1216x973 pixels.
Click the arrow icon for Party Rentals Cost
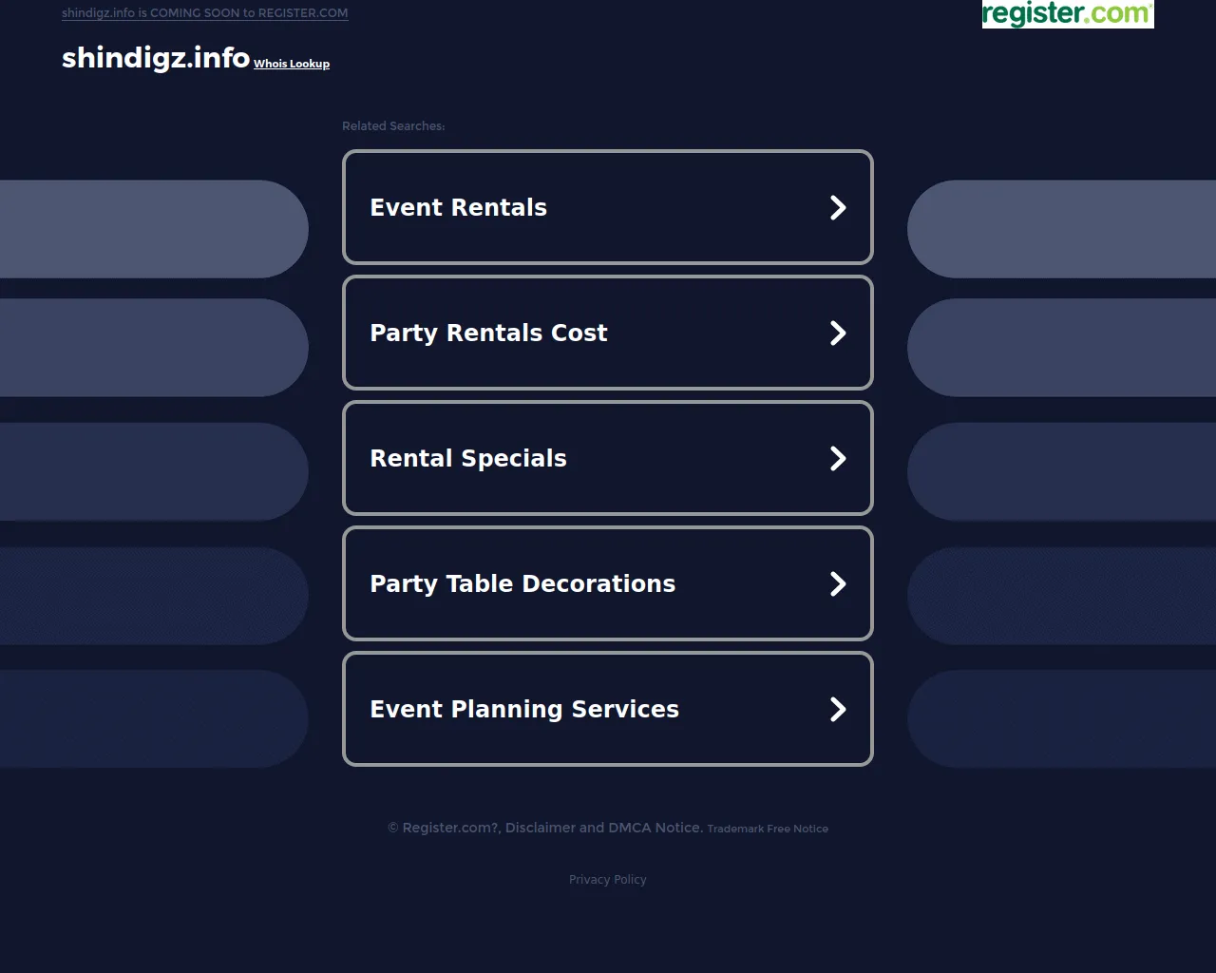click(x=837, y=334)
